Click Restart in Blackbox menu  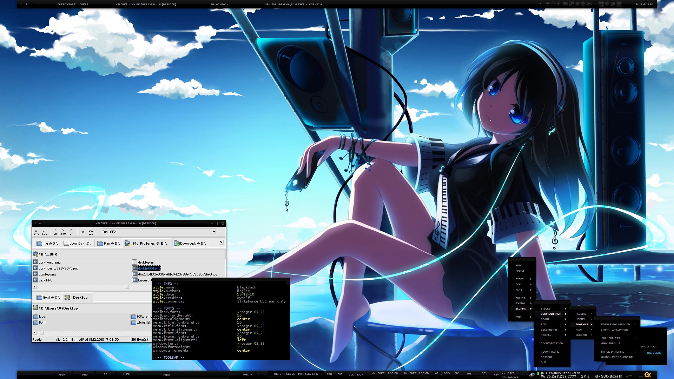tap(552, 357)
